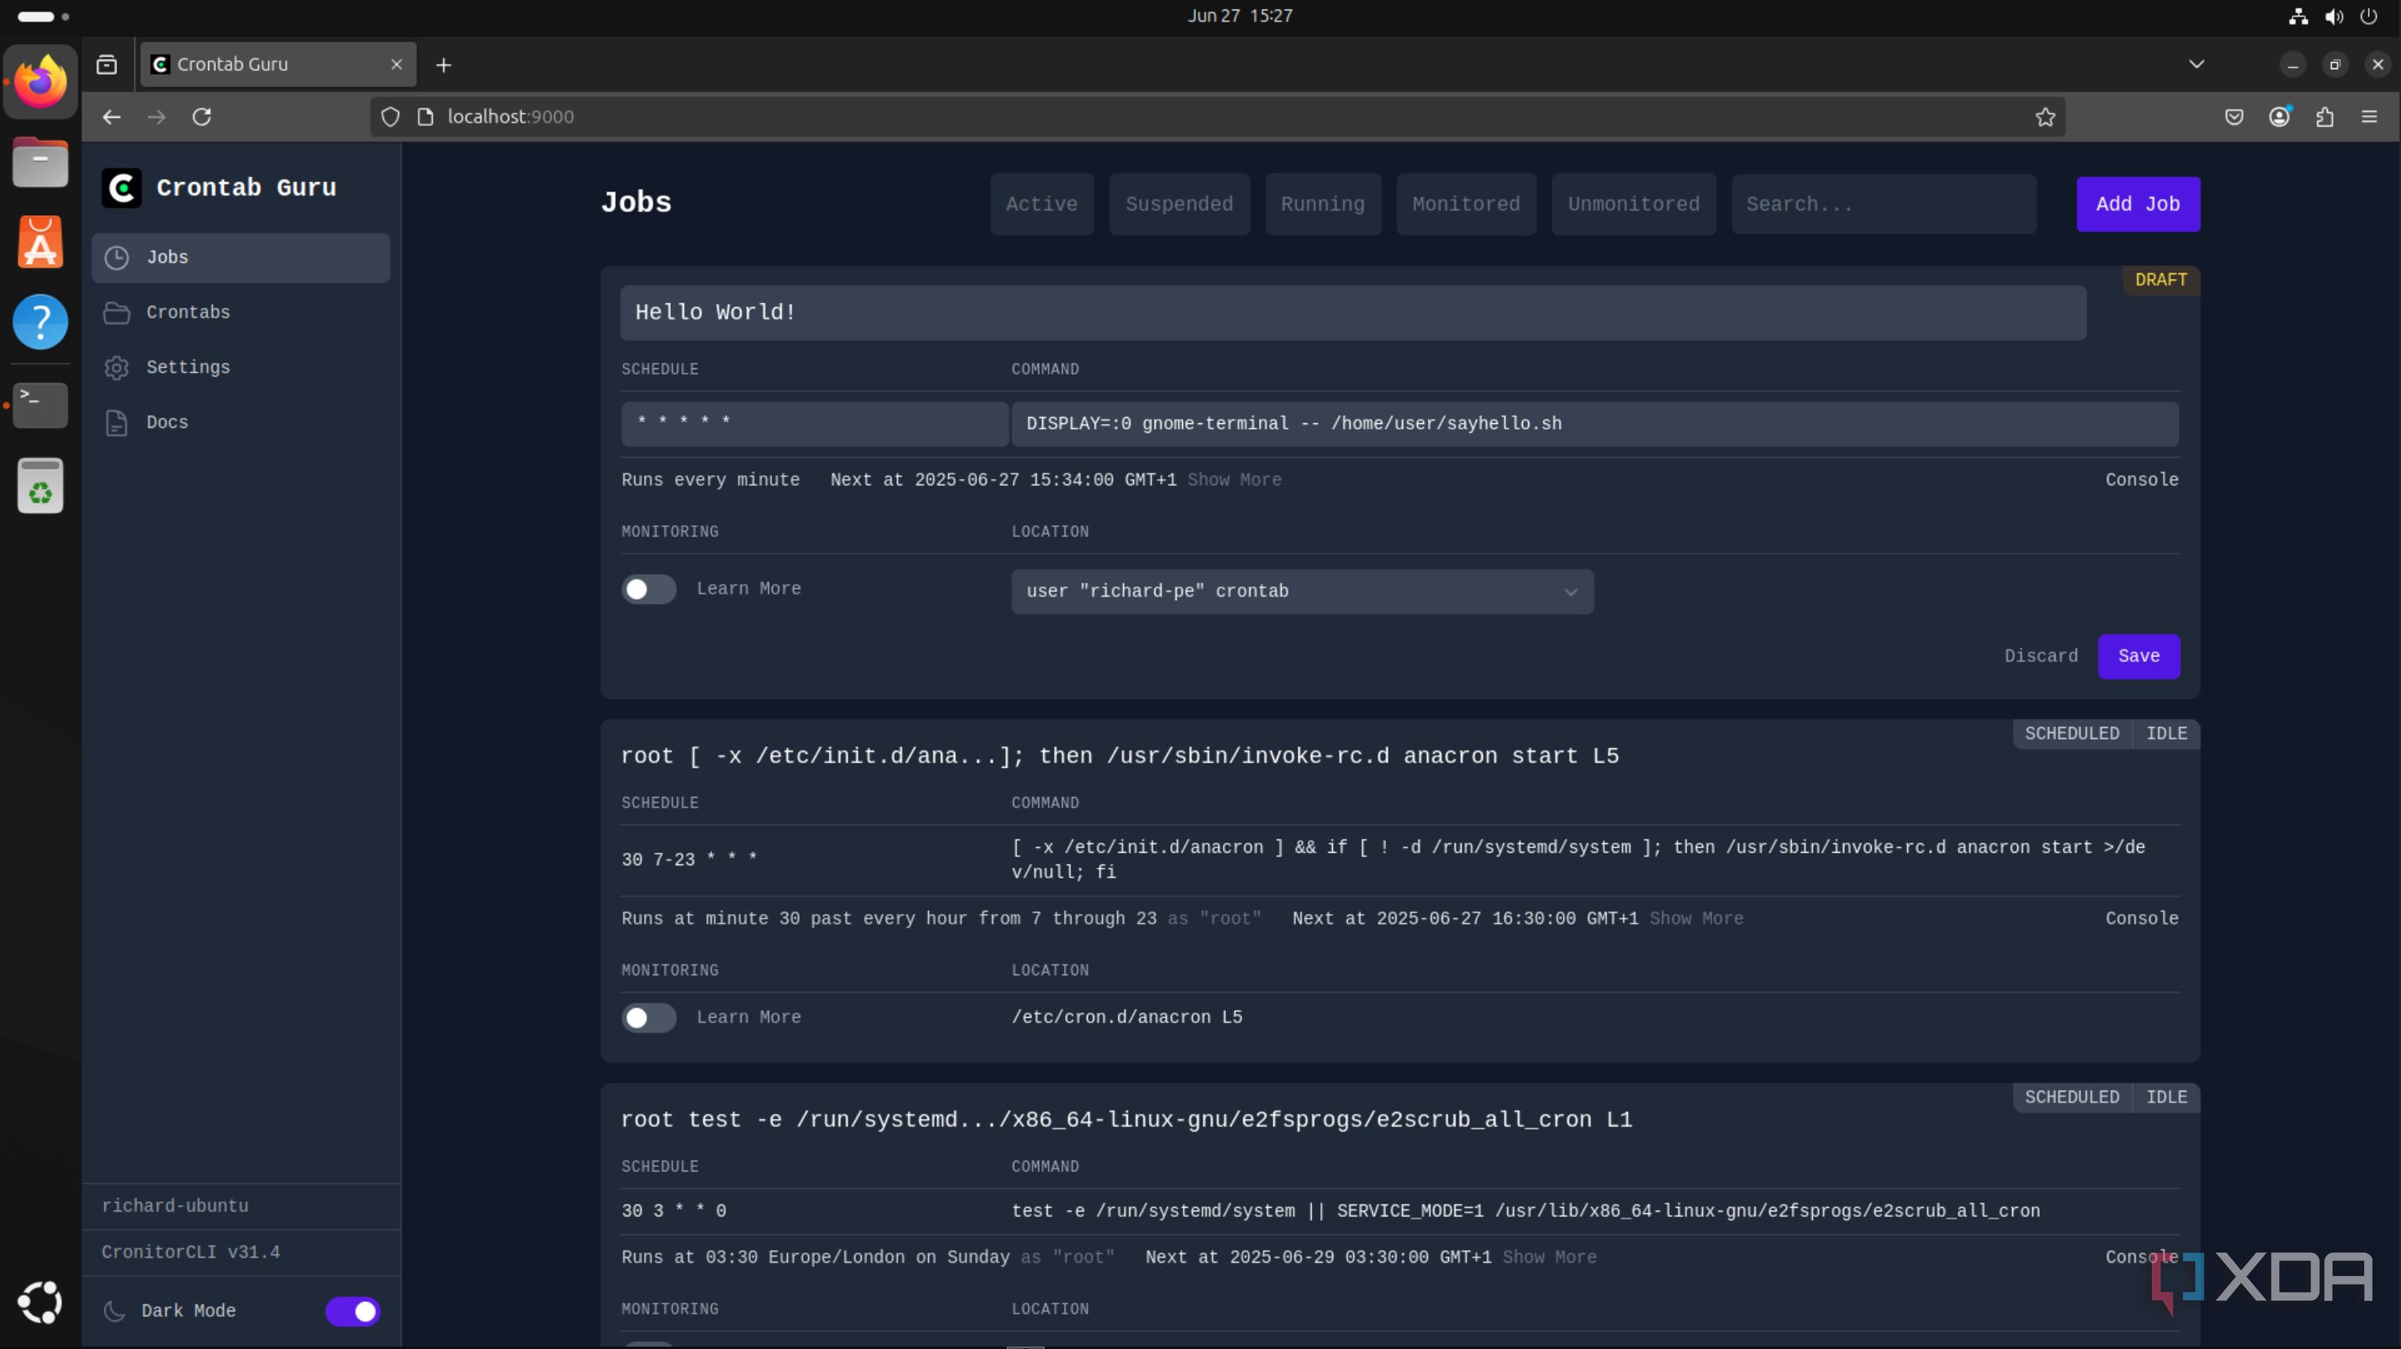Discard the Hello World draft job
Image resolution: width=2401 pixels, height=1349 pixels.
[x=2040, y=656]
